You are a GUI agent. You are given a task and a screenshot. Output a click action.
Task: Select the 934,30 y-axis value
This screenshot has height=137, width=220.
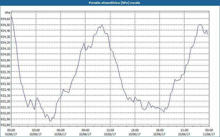(x=5, y=36)
